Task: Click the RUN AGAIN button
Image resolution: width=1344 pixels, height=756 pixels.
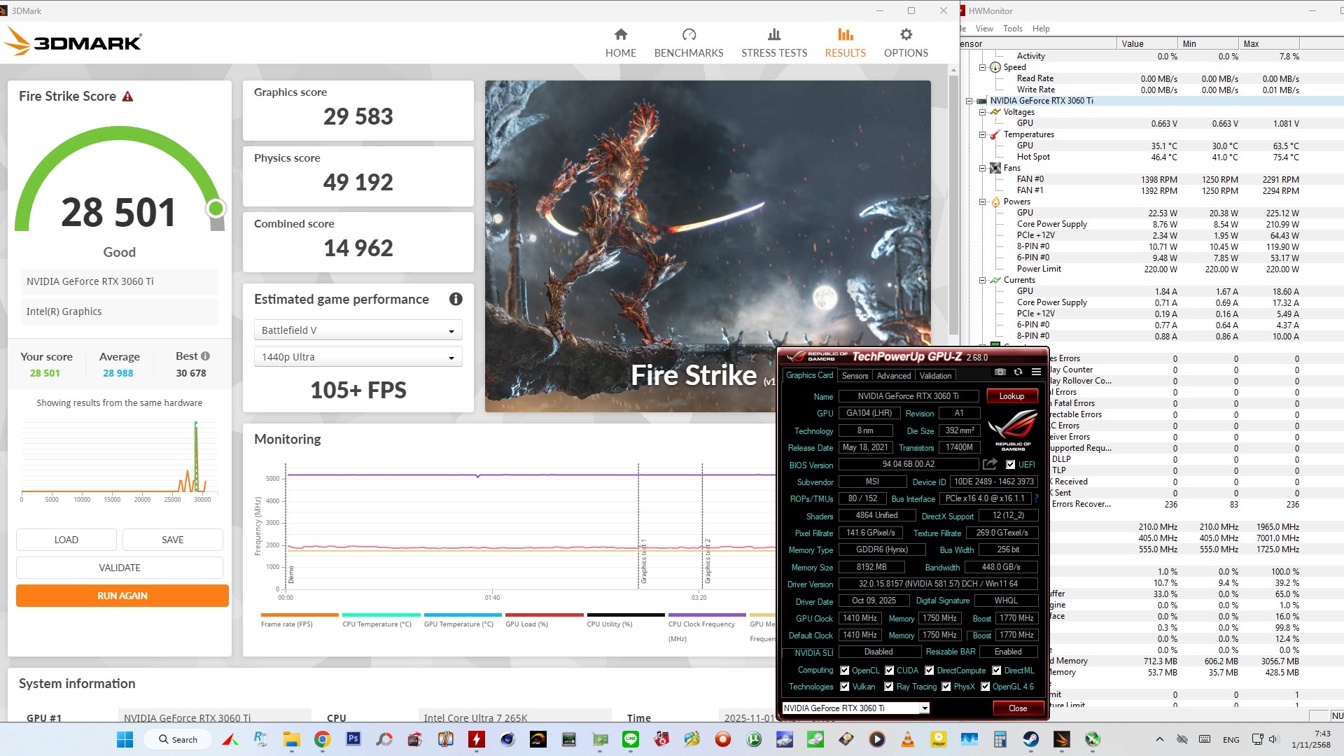Action: click(122, 596)
